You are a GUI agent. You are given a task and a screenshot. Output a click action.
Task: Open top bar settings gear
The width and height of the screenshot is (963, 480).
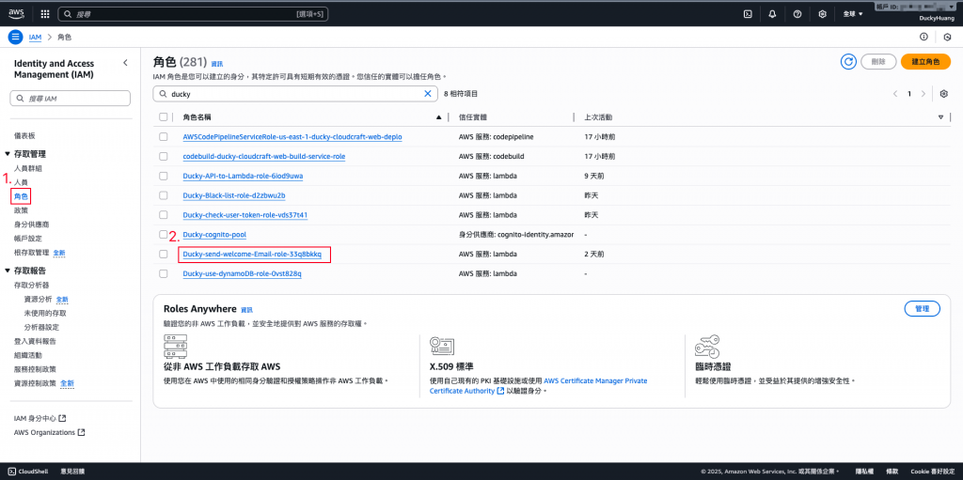pos(822,13)
